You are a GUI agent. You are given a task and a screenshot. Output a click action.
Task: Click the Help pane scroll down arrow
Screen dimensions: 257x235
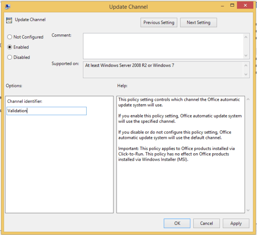pos(248,210)
